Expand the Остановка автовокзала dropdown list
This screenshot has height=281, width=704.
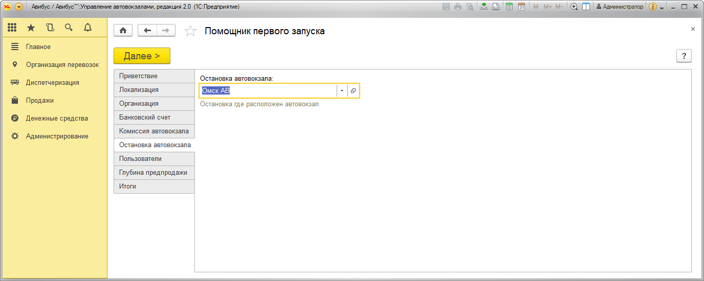pyautogui.click(x=342, y=90)
